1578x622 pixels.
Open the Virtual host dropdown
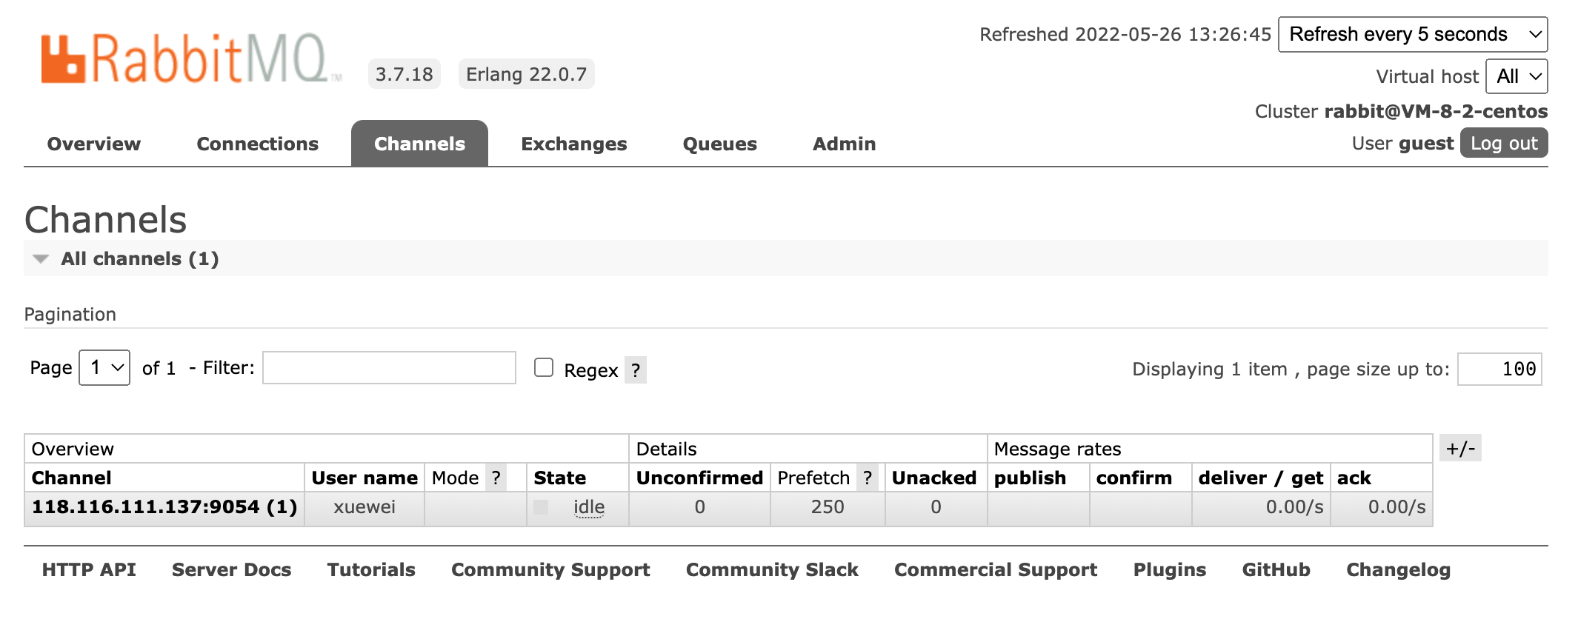click(x=1516, y=76)
